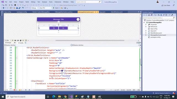This screenshot has height=99, width=177.
Task: Open Google Chrome from the taskbar
Action: coord(65,97)
